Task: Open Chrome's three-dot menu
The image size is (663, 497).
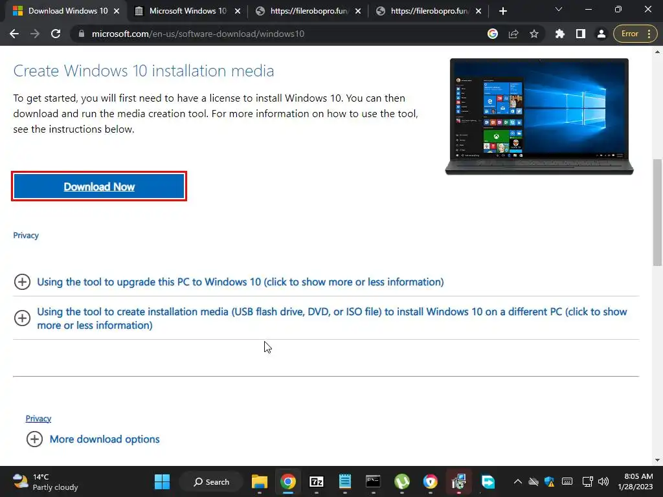Action: [649, 34]
